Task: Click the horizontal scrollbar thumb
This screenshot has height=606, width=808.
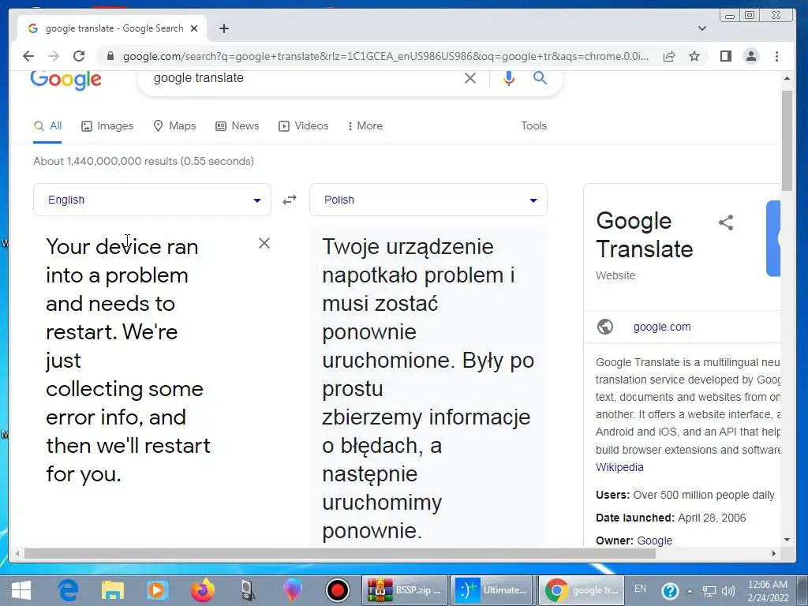Action: coord(339,553)
